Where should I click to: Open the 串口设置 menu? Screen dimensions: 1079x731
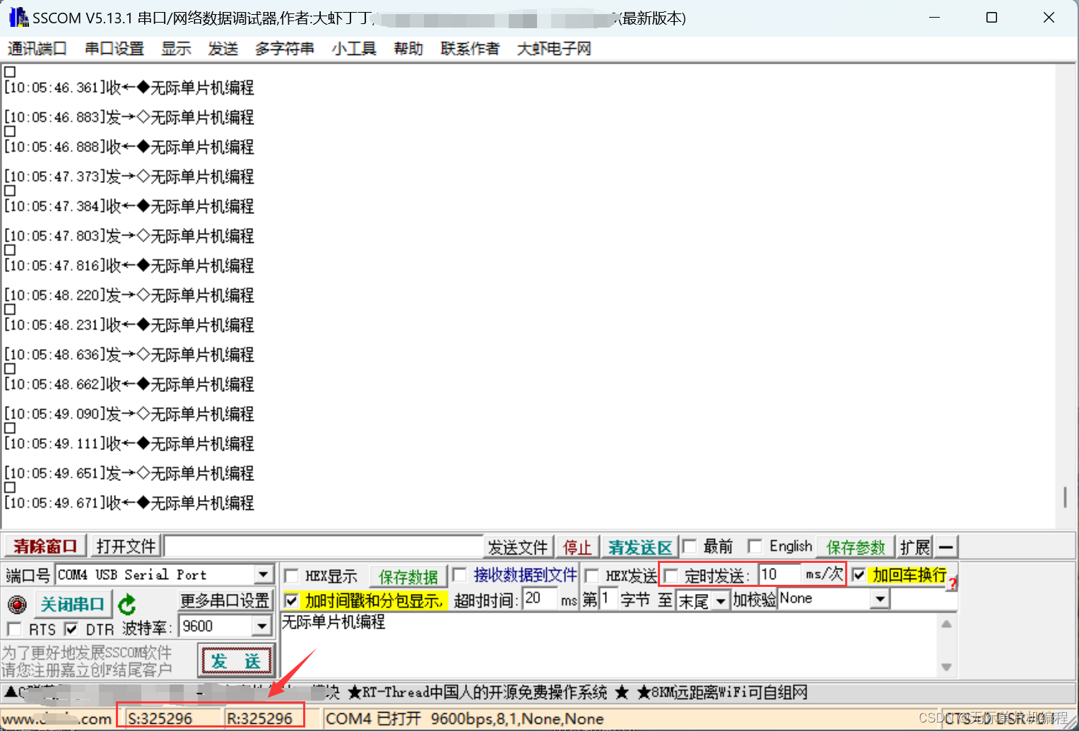click(x=114, y=48)
